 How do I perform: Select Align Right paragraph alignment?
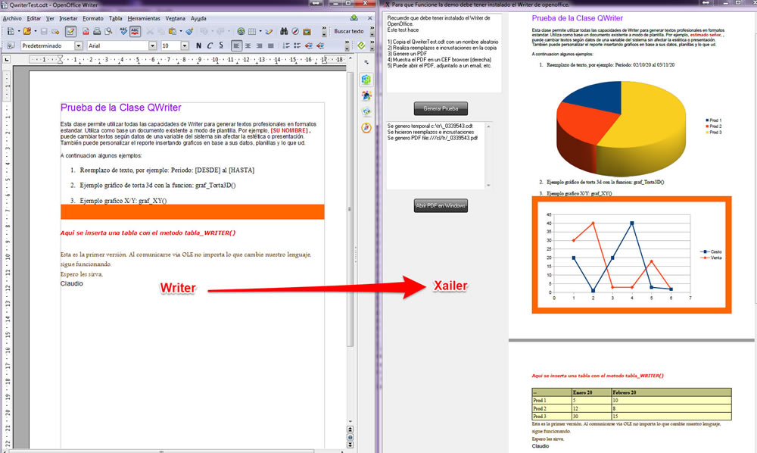pos(259,45)
